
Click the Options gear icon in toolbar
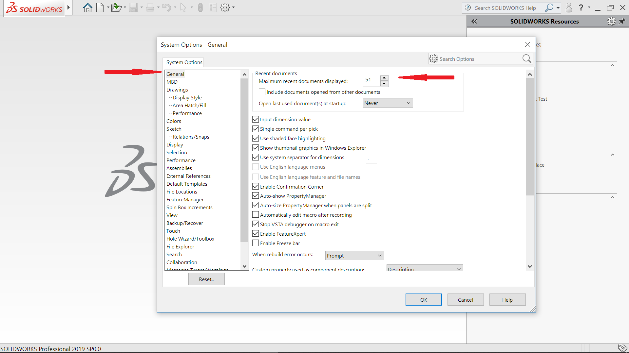click(225, 8)
